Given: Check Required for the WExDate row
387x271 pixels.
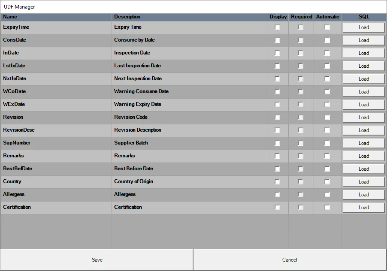Looking at the screenshot, I should click(x=301, y=104).
